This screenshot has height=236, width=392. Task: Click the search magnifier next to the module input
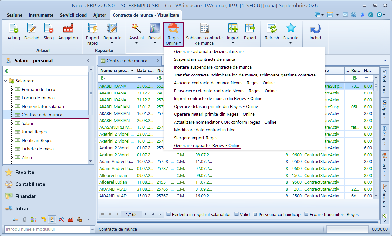click(92, 229)
